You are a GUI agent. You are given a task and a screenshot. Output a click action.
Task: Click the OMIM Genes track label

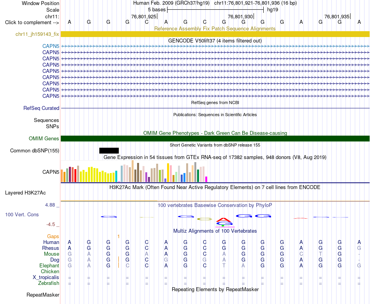tap(44, 138)
